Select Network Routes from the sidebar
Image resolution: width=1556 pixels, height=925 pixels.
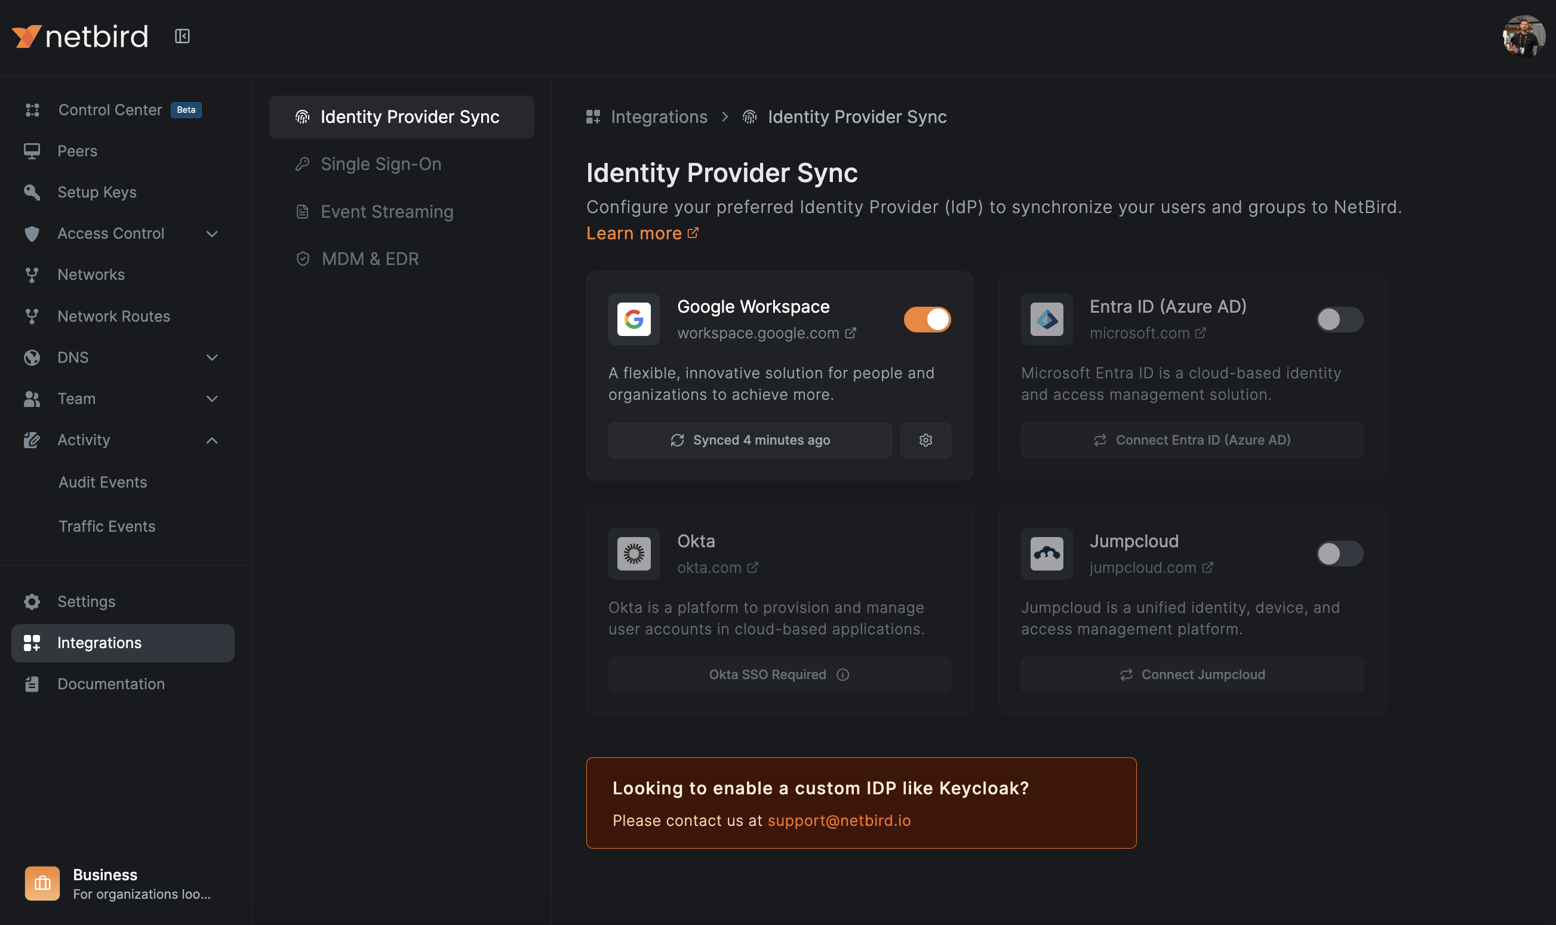point(113,316)
